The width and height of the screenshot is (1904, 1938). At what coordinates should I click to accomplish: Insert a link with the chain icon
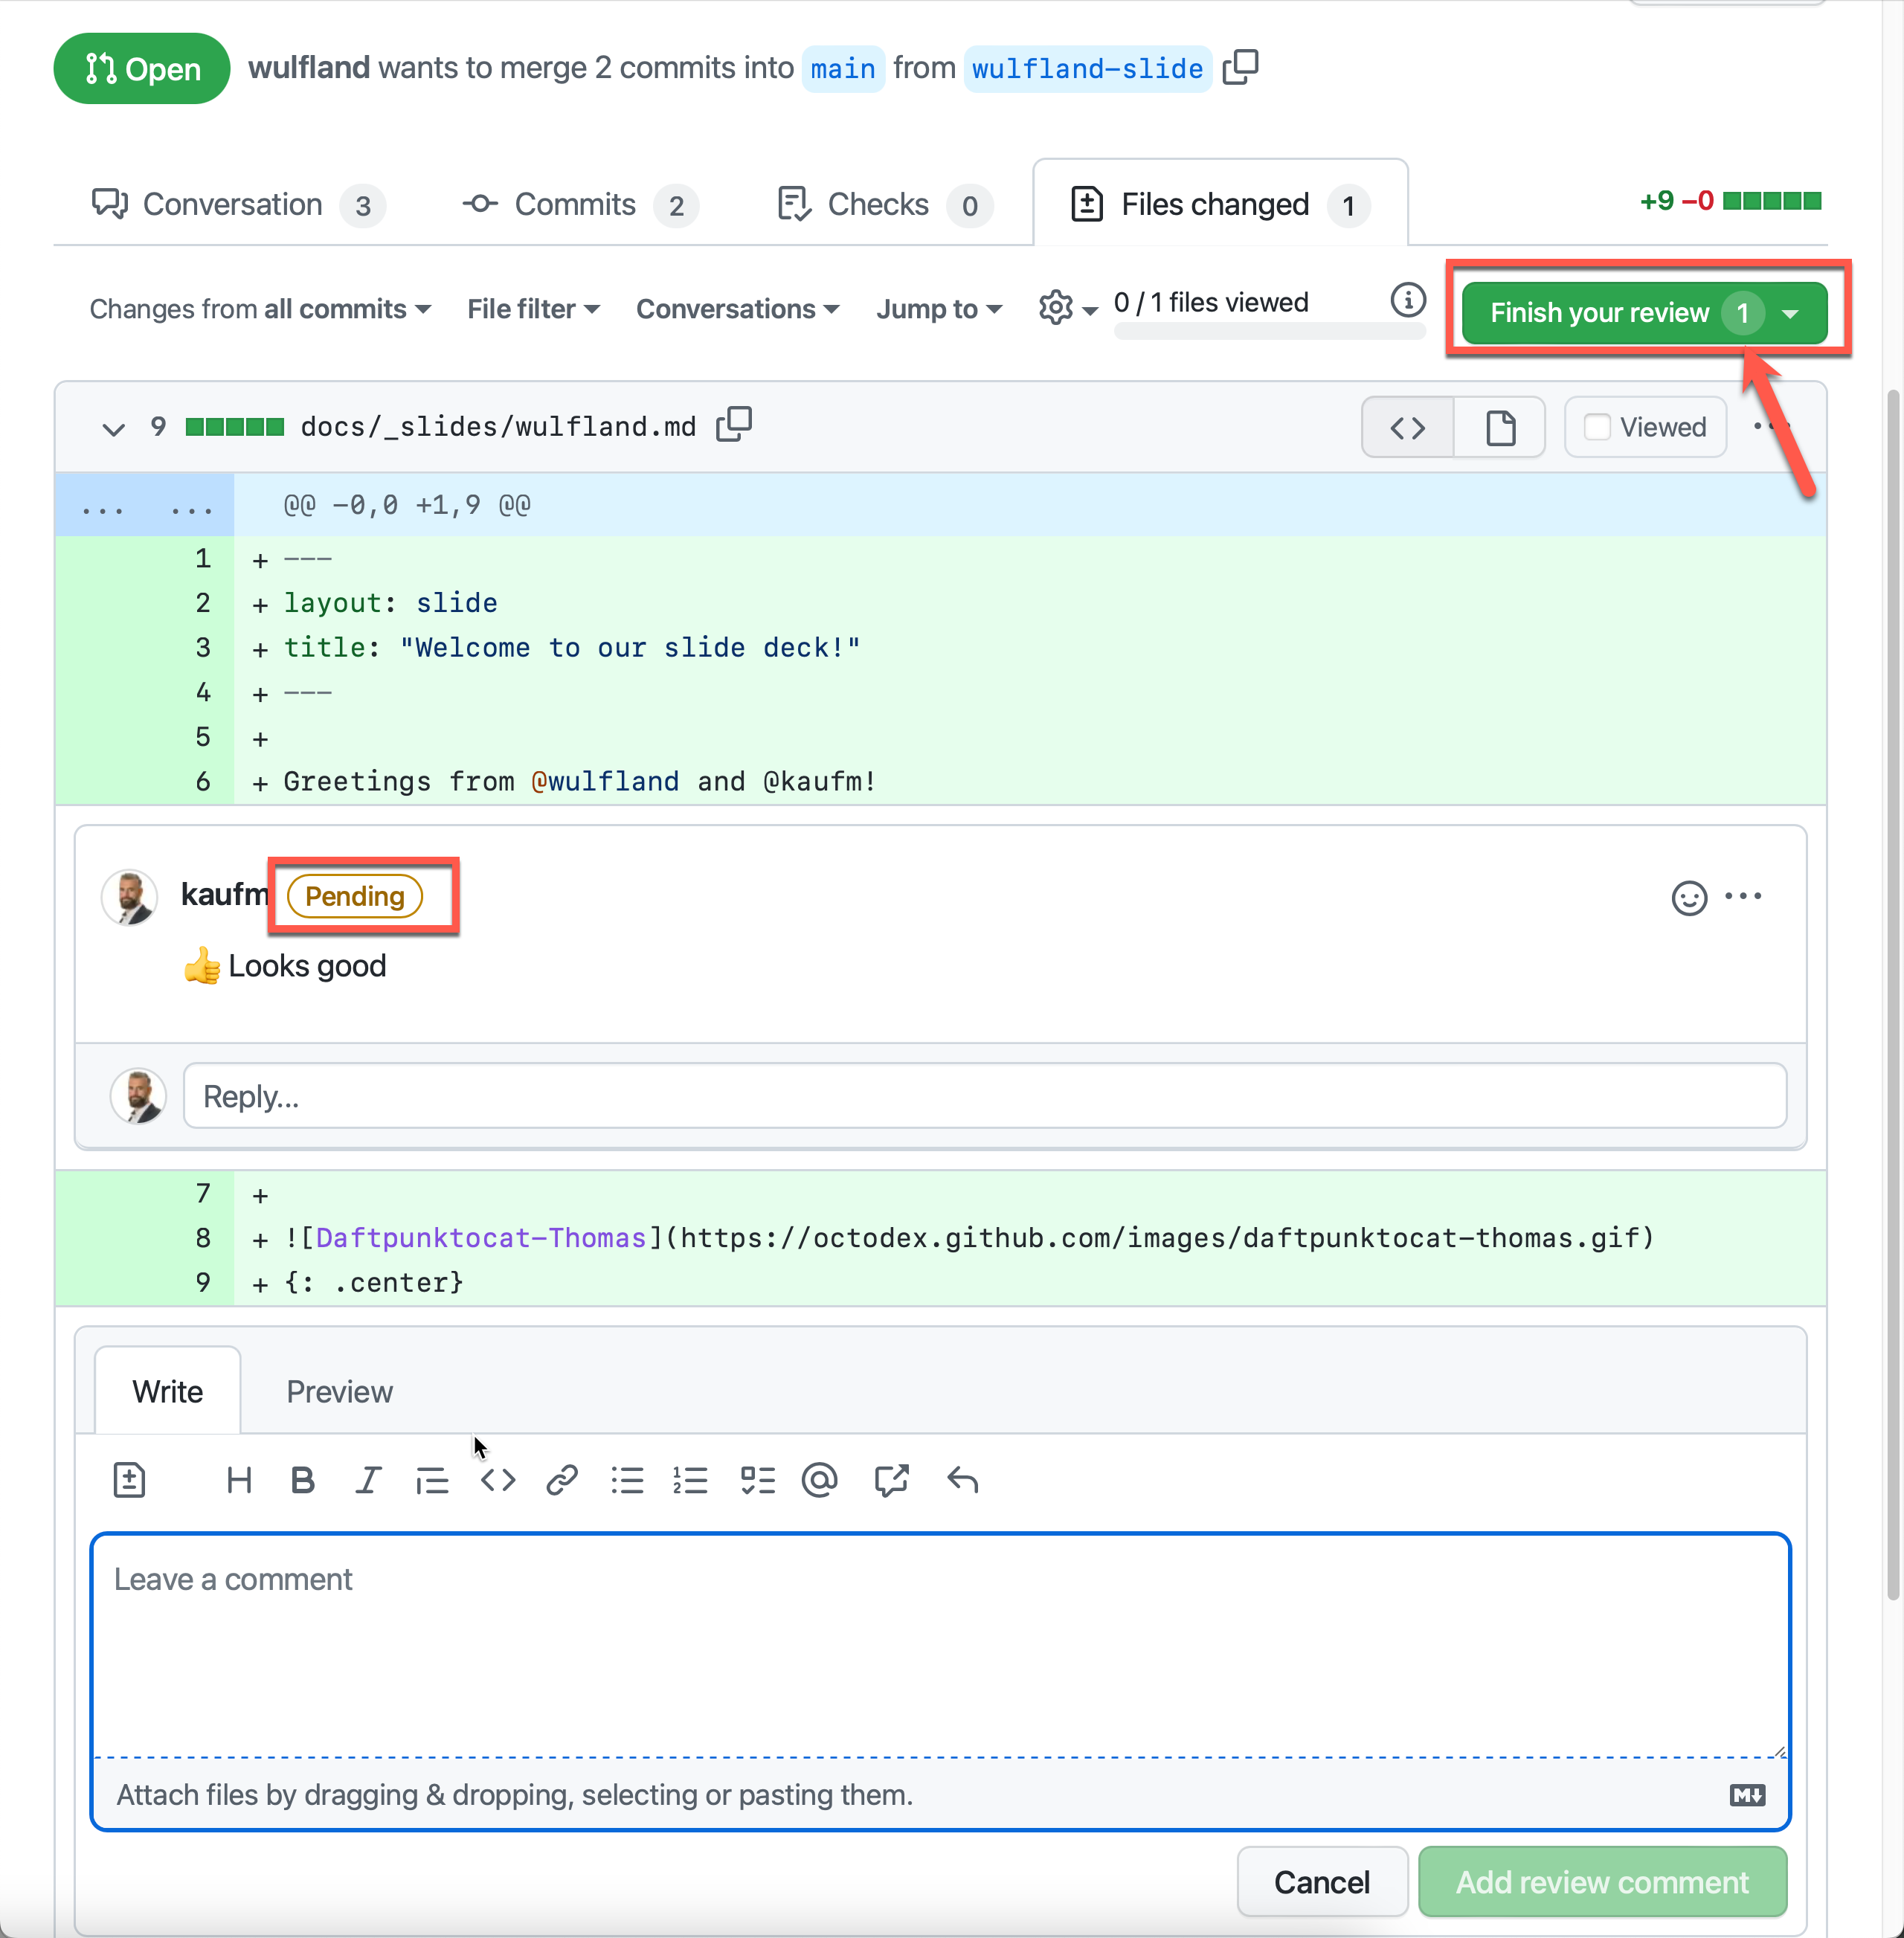pos(562,1479)
